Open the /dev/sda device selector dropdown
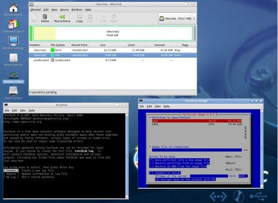 click(177, 18)
